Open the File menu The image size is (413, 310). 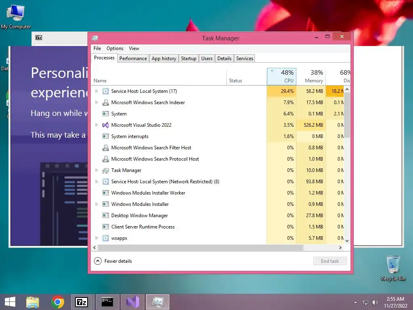pos(97,48)
